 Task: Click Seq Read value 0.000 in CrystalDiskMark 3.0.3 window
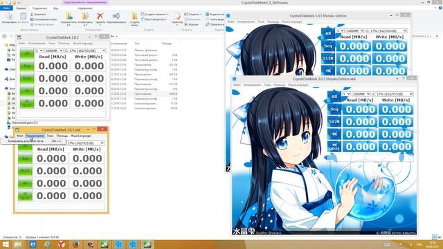pyautogui.click(x=53, y=66)
